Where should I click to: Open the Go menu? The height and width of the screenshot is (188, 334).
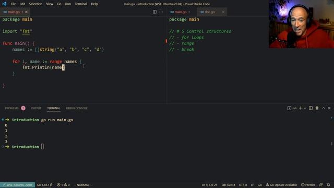coord(59,4)
